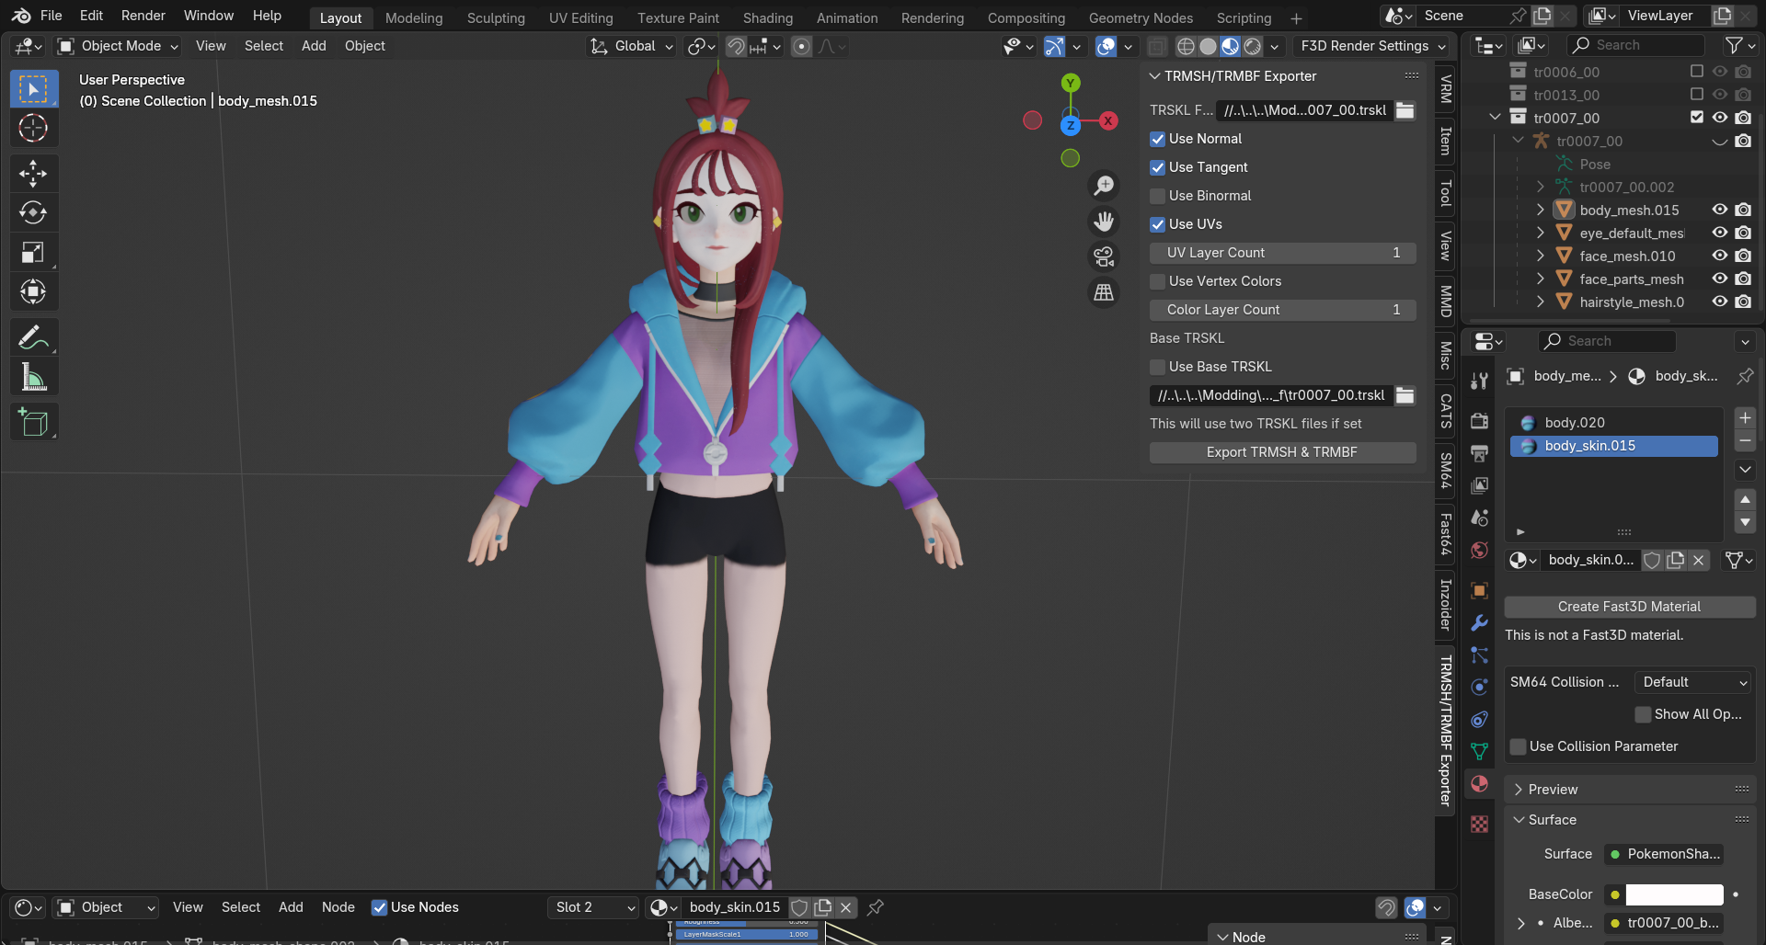
Task: Select the Annotate tool
Action: coord(33,337)
